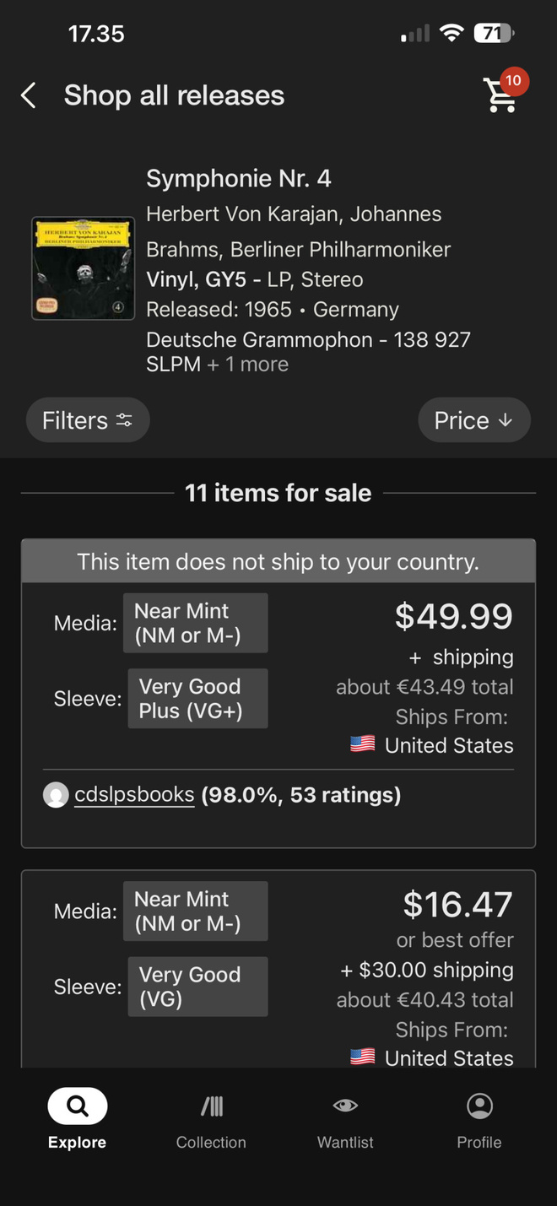This screenshot has width=557, height=1206.
Task: Tap the cdslpsbooks seller avatar
Action: coord(56,795)
